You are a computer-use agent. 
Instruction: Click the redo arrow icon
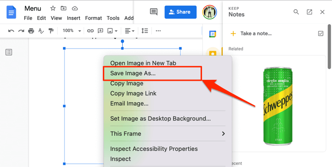click(x=21, y=31)
